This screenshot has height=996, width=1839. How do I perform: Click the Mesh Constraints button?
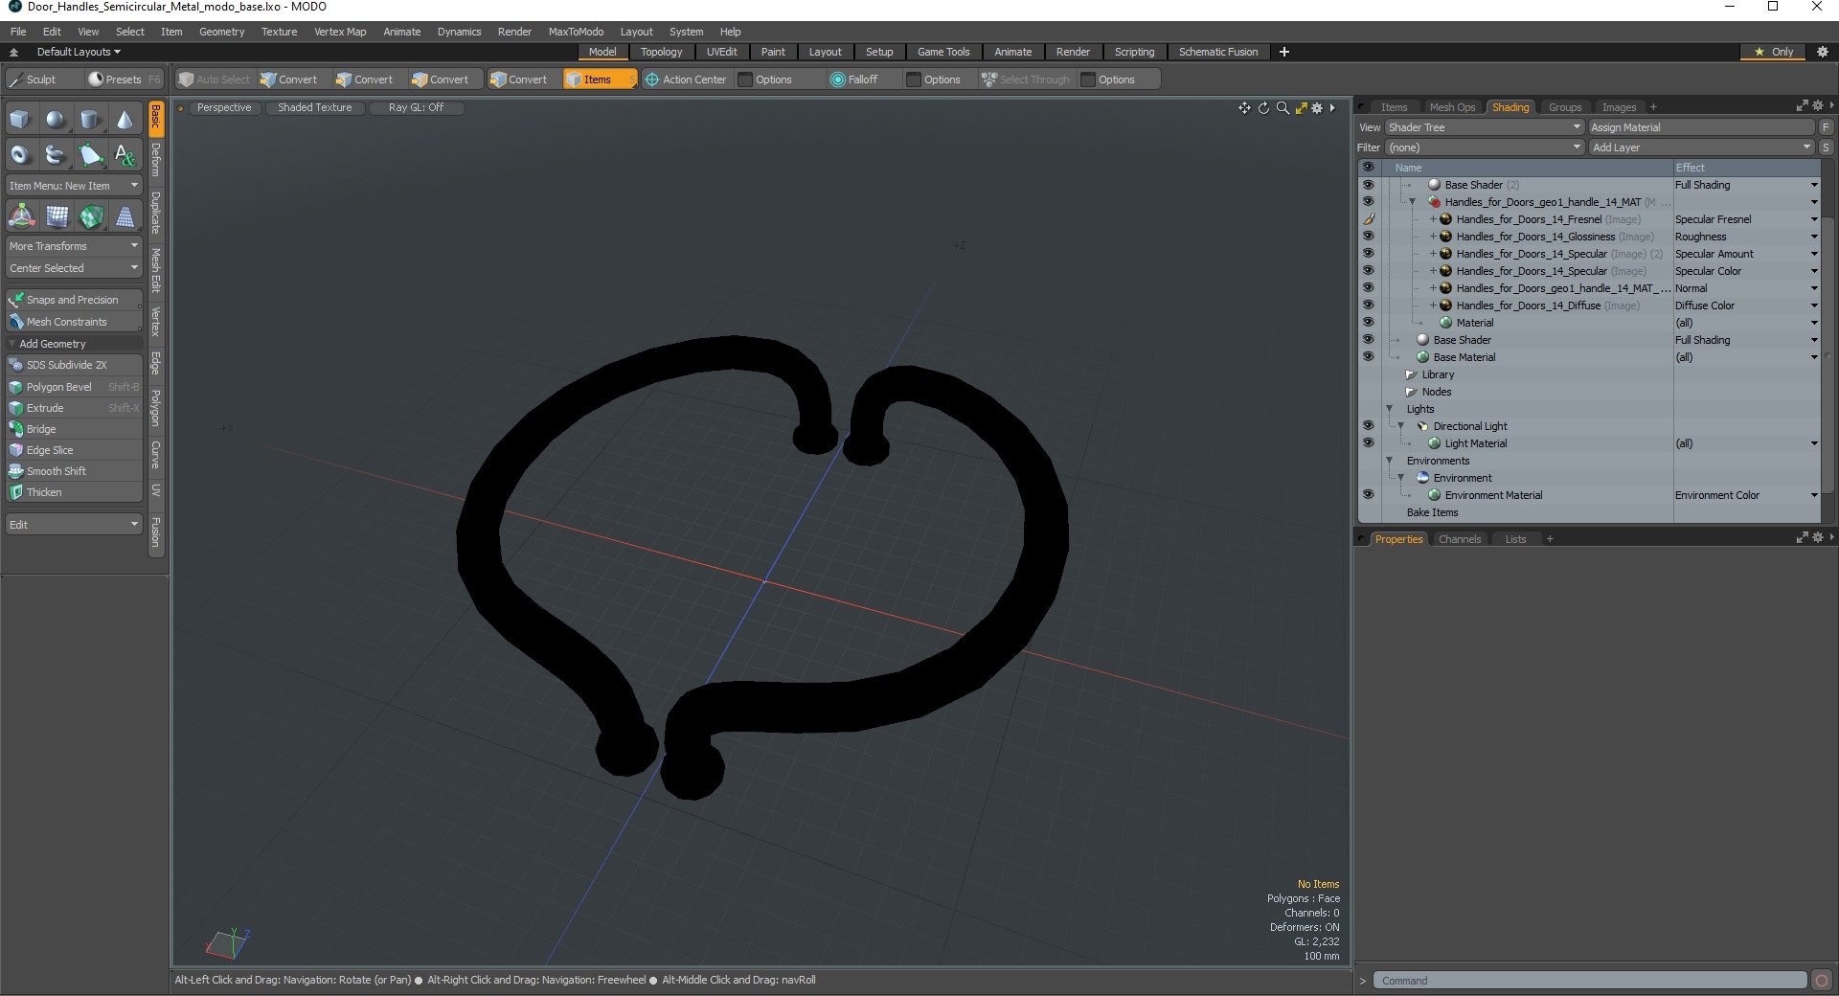(74, 322)
